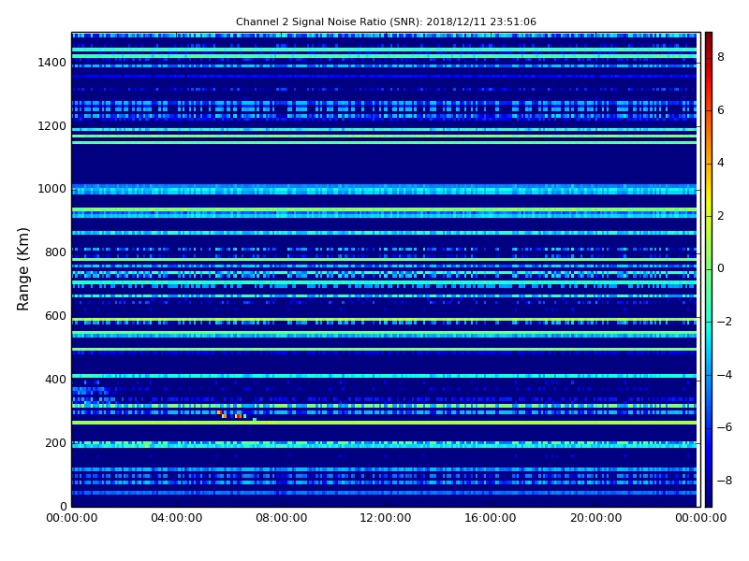
Task: Click the colorbar label 8
Action: 721,57
